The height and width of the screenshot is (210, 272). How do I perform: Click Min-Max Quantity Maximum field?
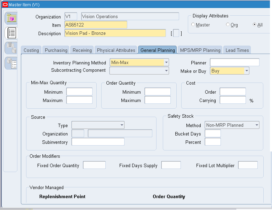pyautogui.click(x=79, y=100)
